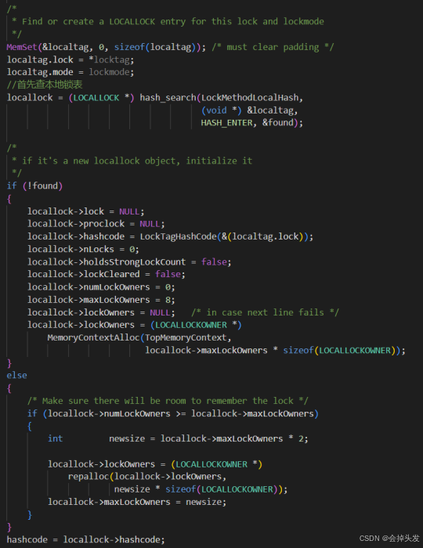Click the "&found" argument
Image resolution: width=423 pixels, height=548 pixels.
[277, 123]
